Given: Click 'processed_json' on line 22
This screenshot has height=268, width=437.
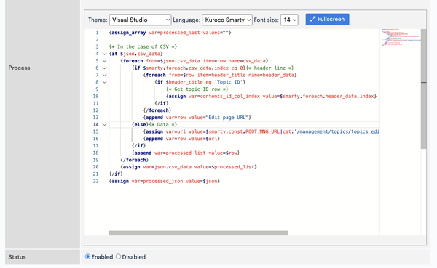Looking at the screenshot, I should [162, 181].
